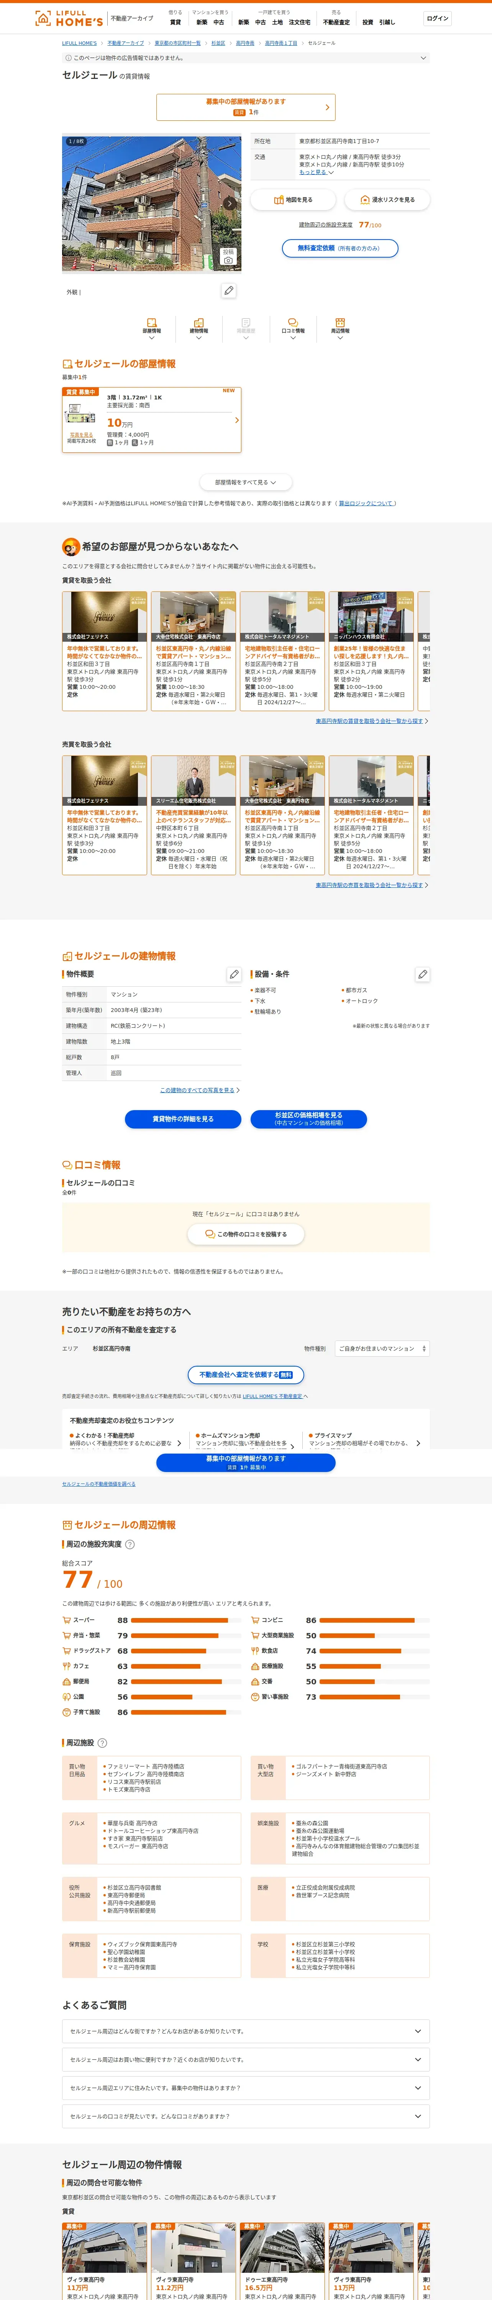Image resolution: width=492 pixels, height=2300 pixels.
Task: Click 杉並区 breadcrumb link
Action: point(218,43)
